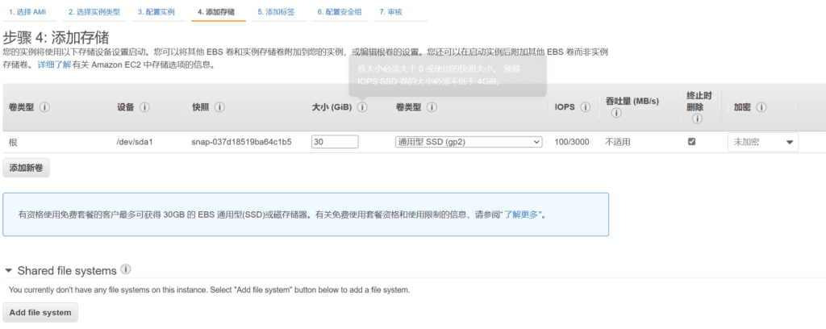Click info icon beside 设备 column header

tap(144, 107)
